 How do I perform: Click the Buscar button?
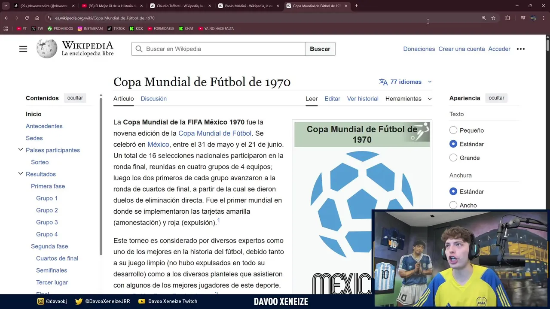tap(320, 49)
